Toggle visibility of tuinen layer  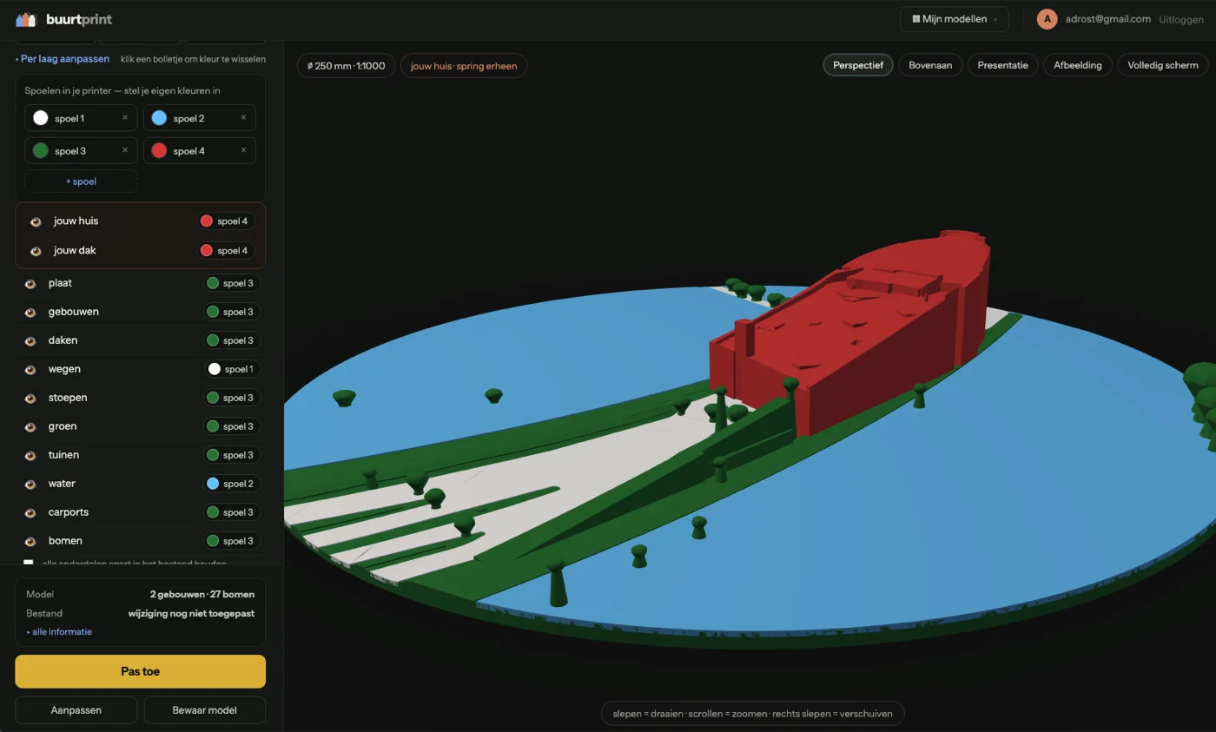[x=30, y=455]
